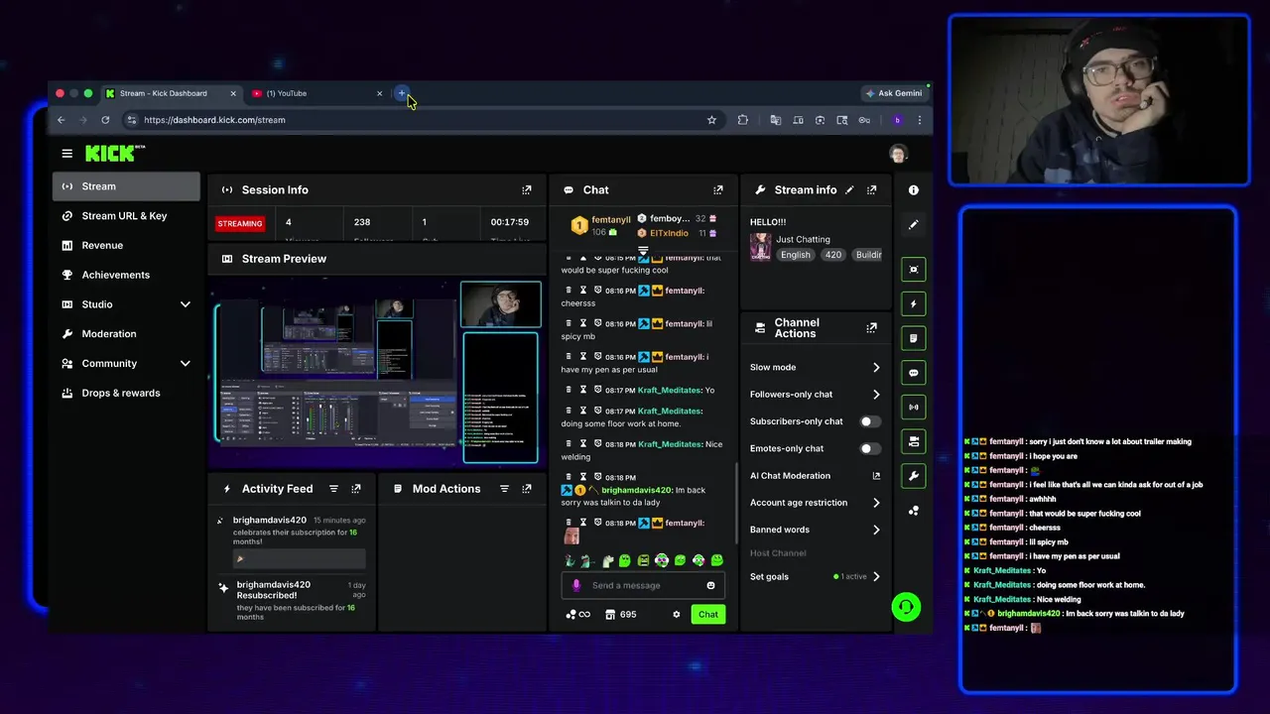Toggle Subscribers-only chat switch
Screen dimensions: 1270x714
(869, 421)
